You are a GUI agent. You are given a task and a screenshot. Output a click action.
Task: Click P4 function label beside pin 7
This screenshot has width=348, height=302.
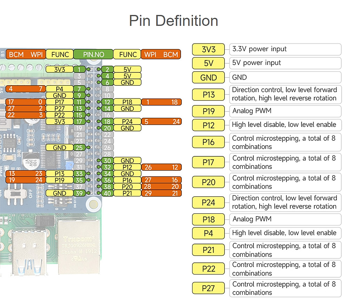pos(60,89)
